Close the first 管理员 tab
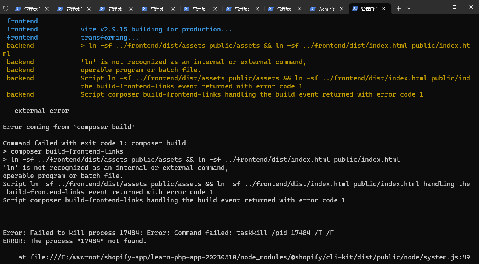The height and width of the screenshot is (264, 479). 47,9
